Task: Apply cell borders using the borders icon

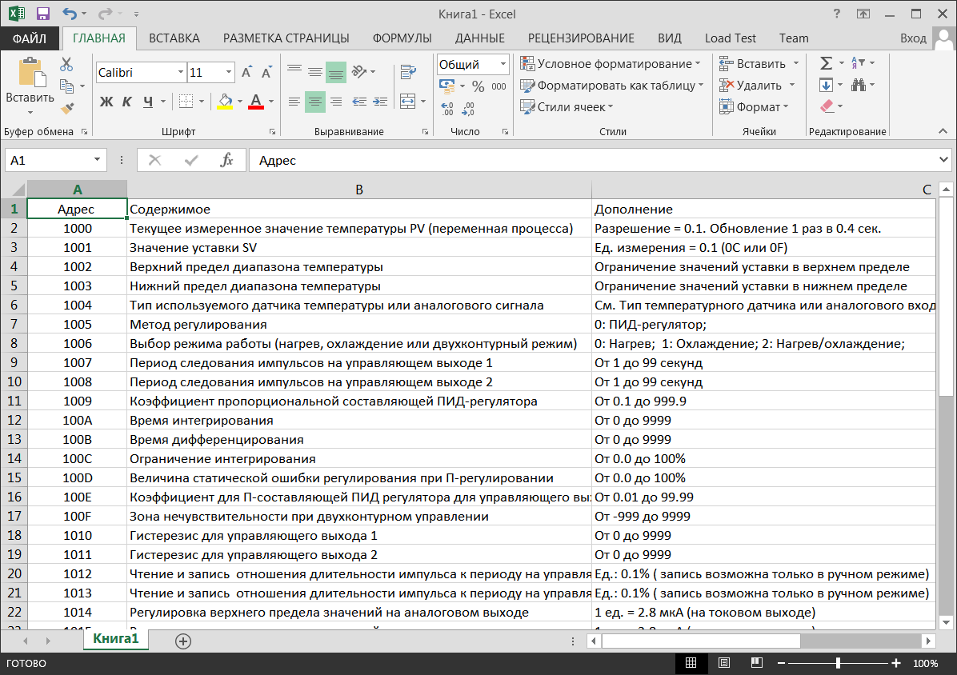Action: (x=186, y=102)
